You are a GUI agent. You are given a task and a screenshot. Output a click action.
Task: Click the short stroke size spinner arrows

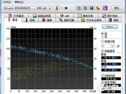113,46
